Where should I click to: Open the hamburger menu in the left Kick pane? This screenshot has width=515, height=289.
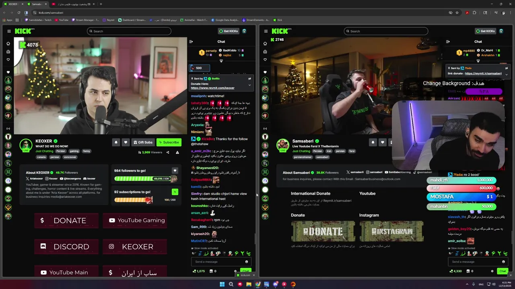[9, 31]
